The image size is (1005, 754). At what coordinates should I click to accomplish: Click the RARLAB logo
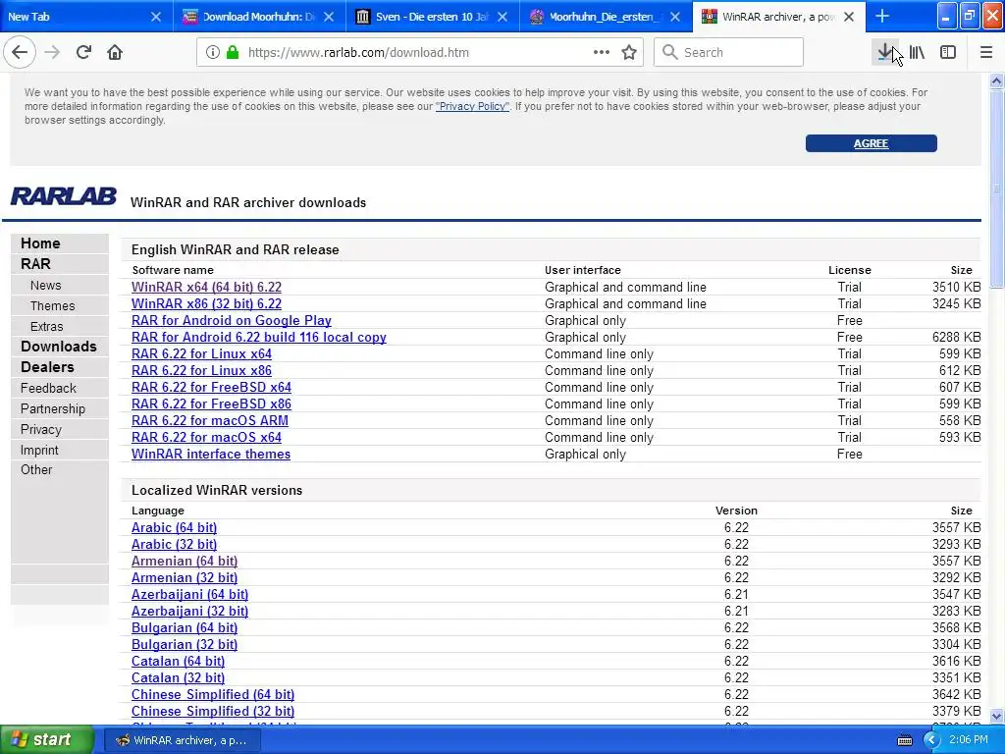(64, 196)
